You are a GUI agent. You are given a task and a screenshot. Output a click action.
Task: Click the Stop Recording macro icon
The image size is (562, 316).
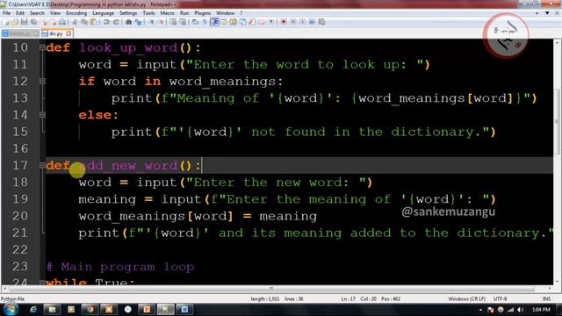tap(293, 22)
